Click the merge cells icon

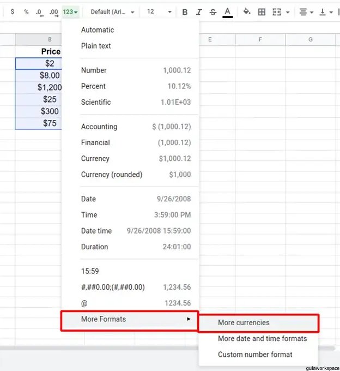[x=276, y=12]
